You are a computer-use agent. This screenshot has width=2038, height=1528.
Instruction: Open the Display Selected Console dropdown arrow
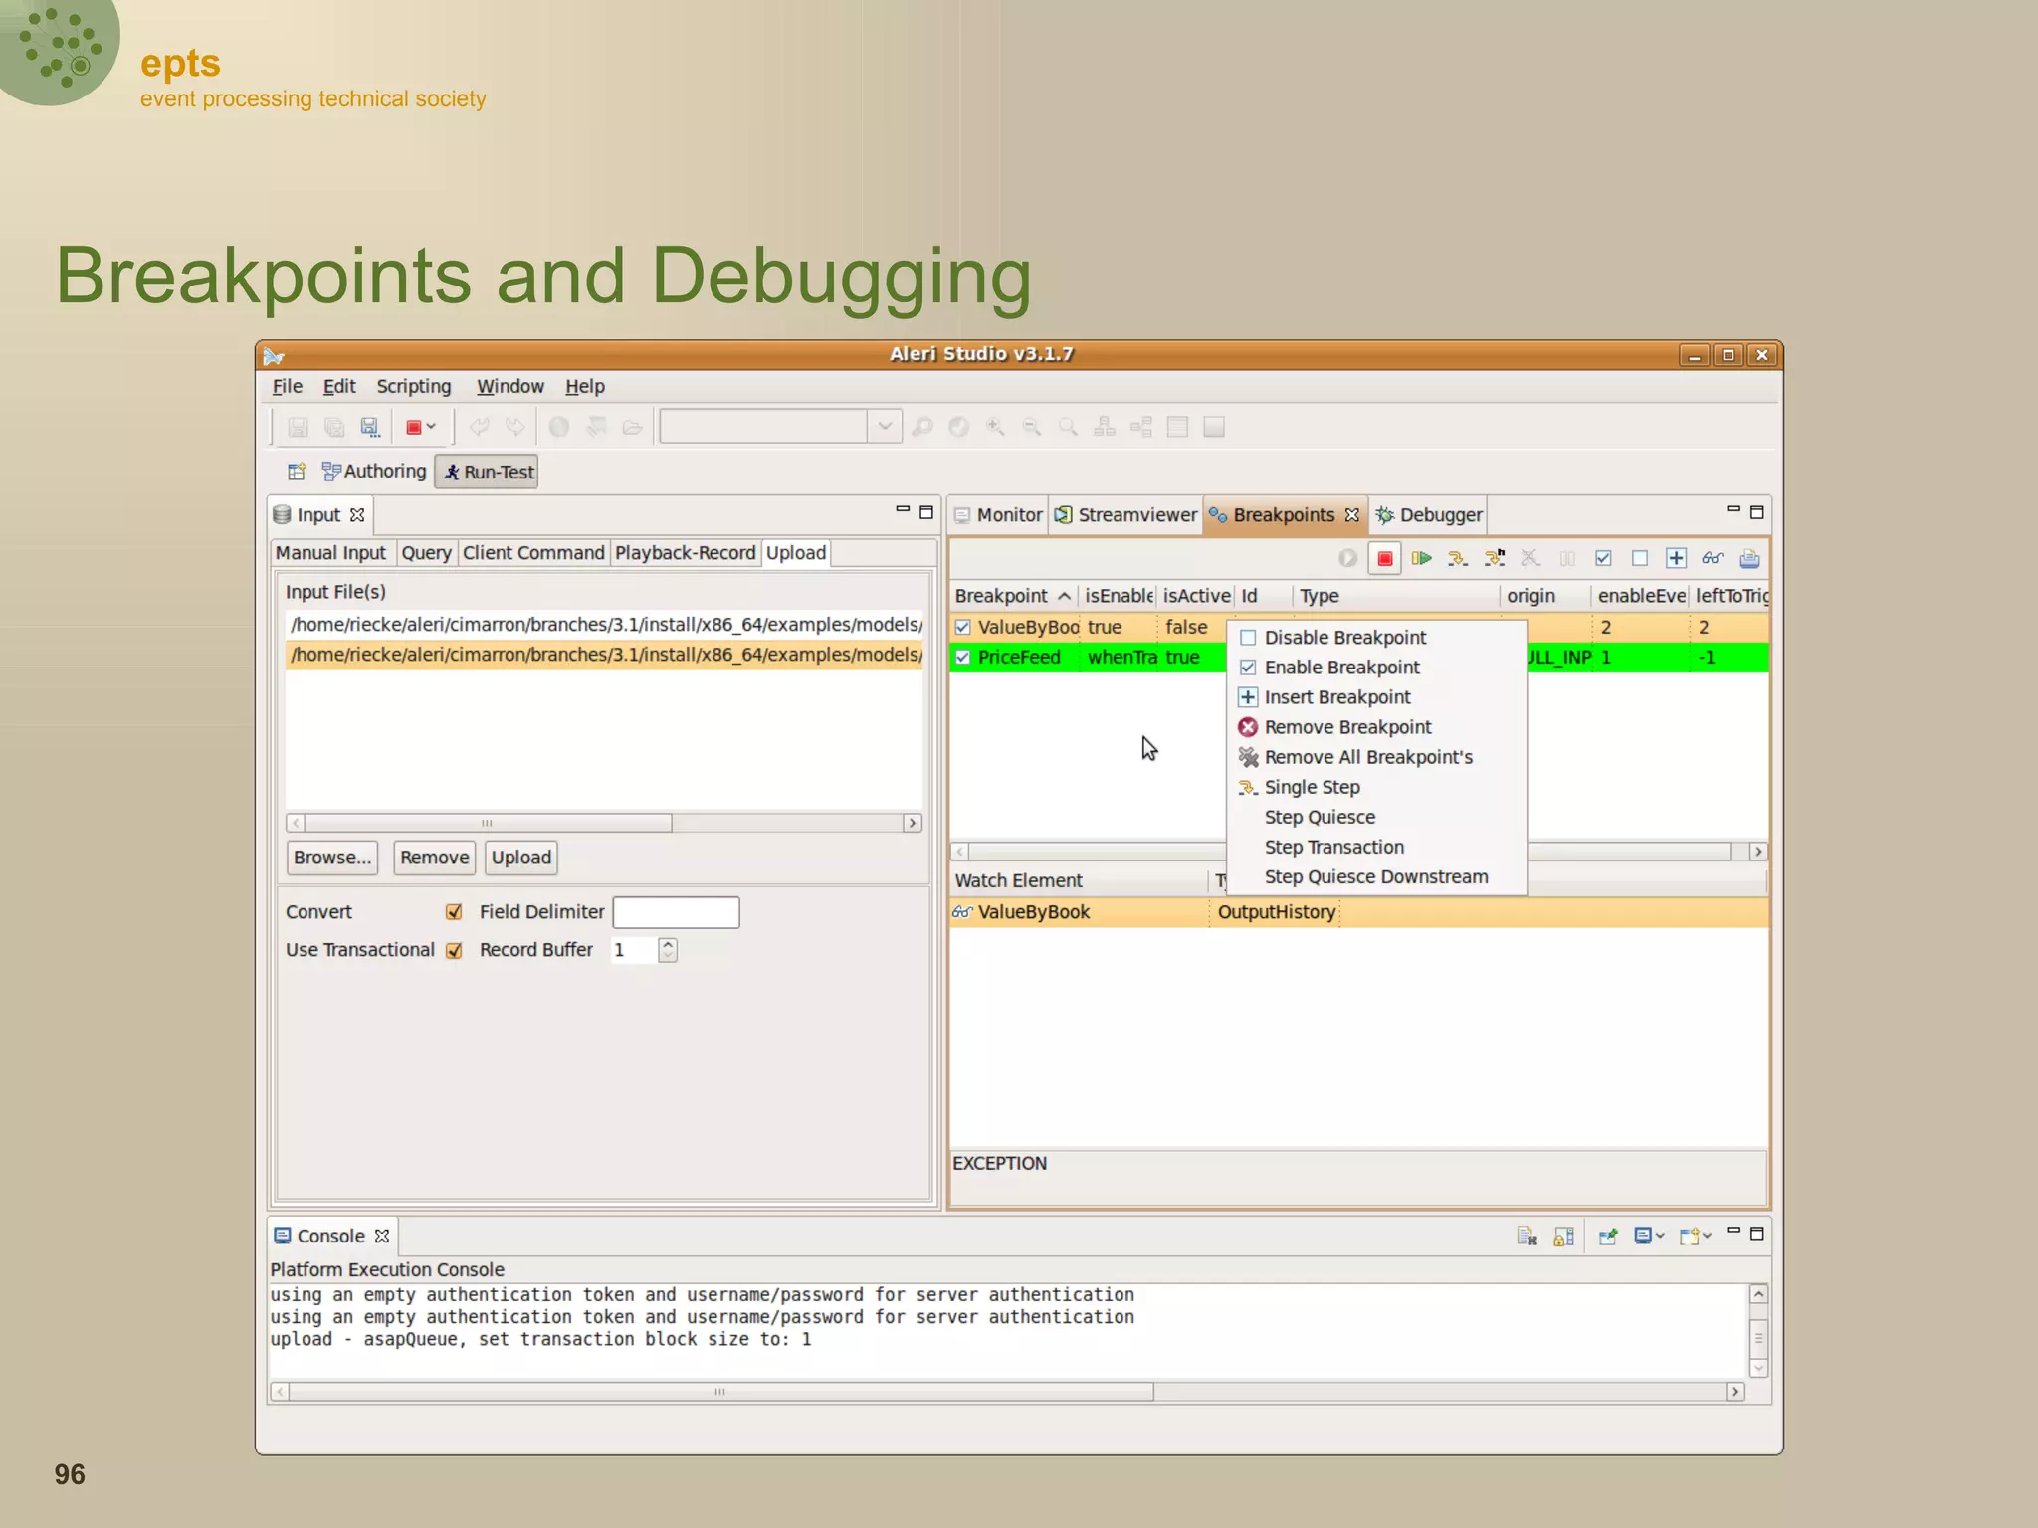click(1660, 1236)
